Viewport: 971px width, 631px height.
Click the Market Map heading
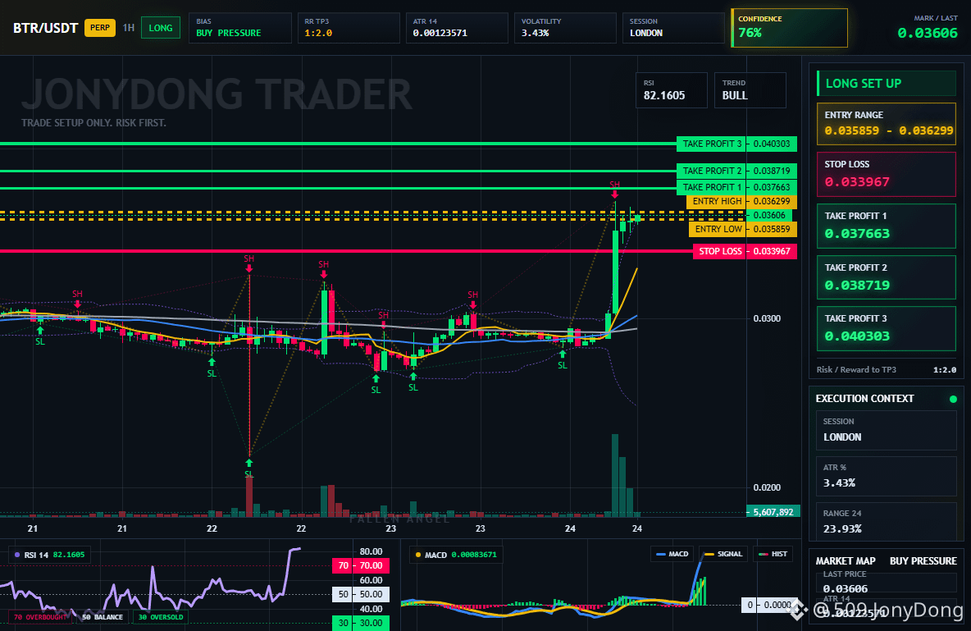846,561
